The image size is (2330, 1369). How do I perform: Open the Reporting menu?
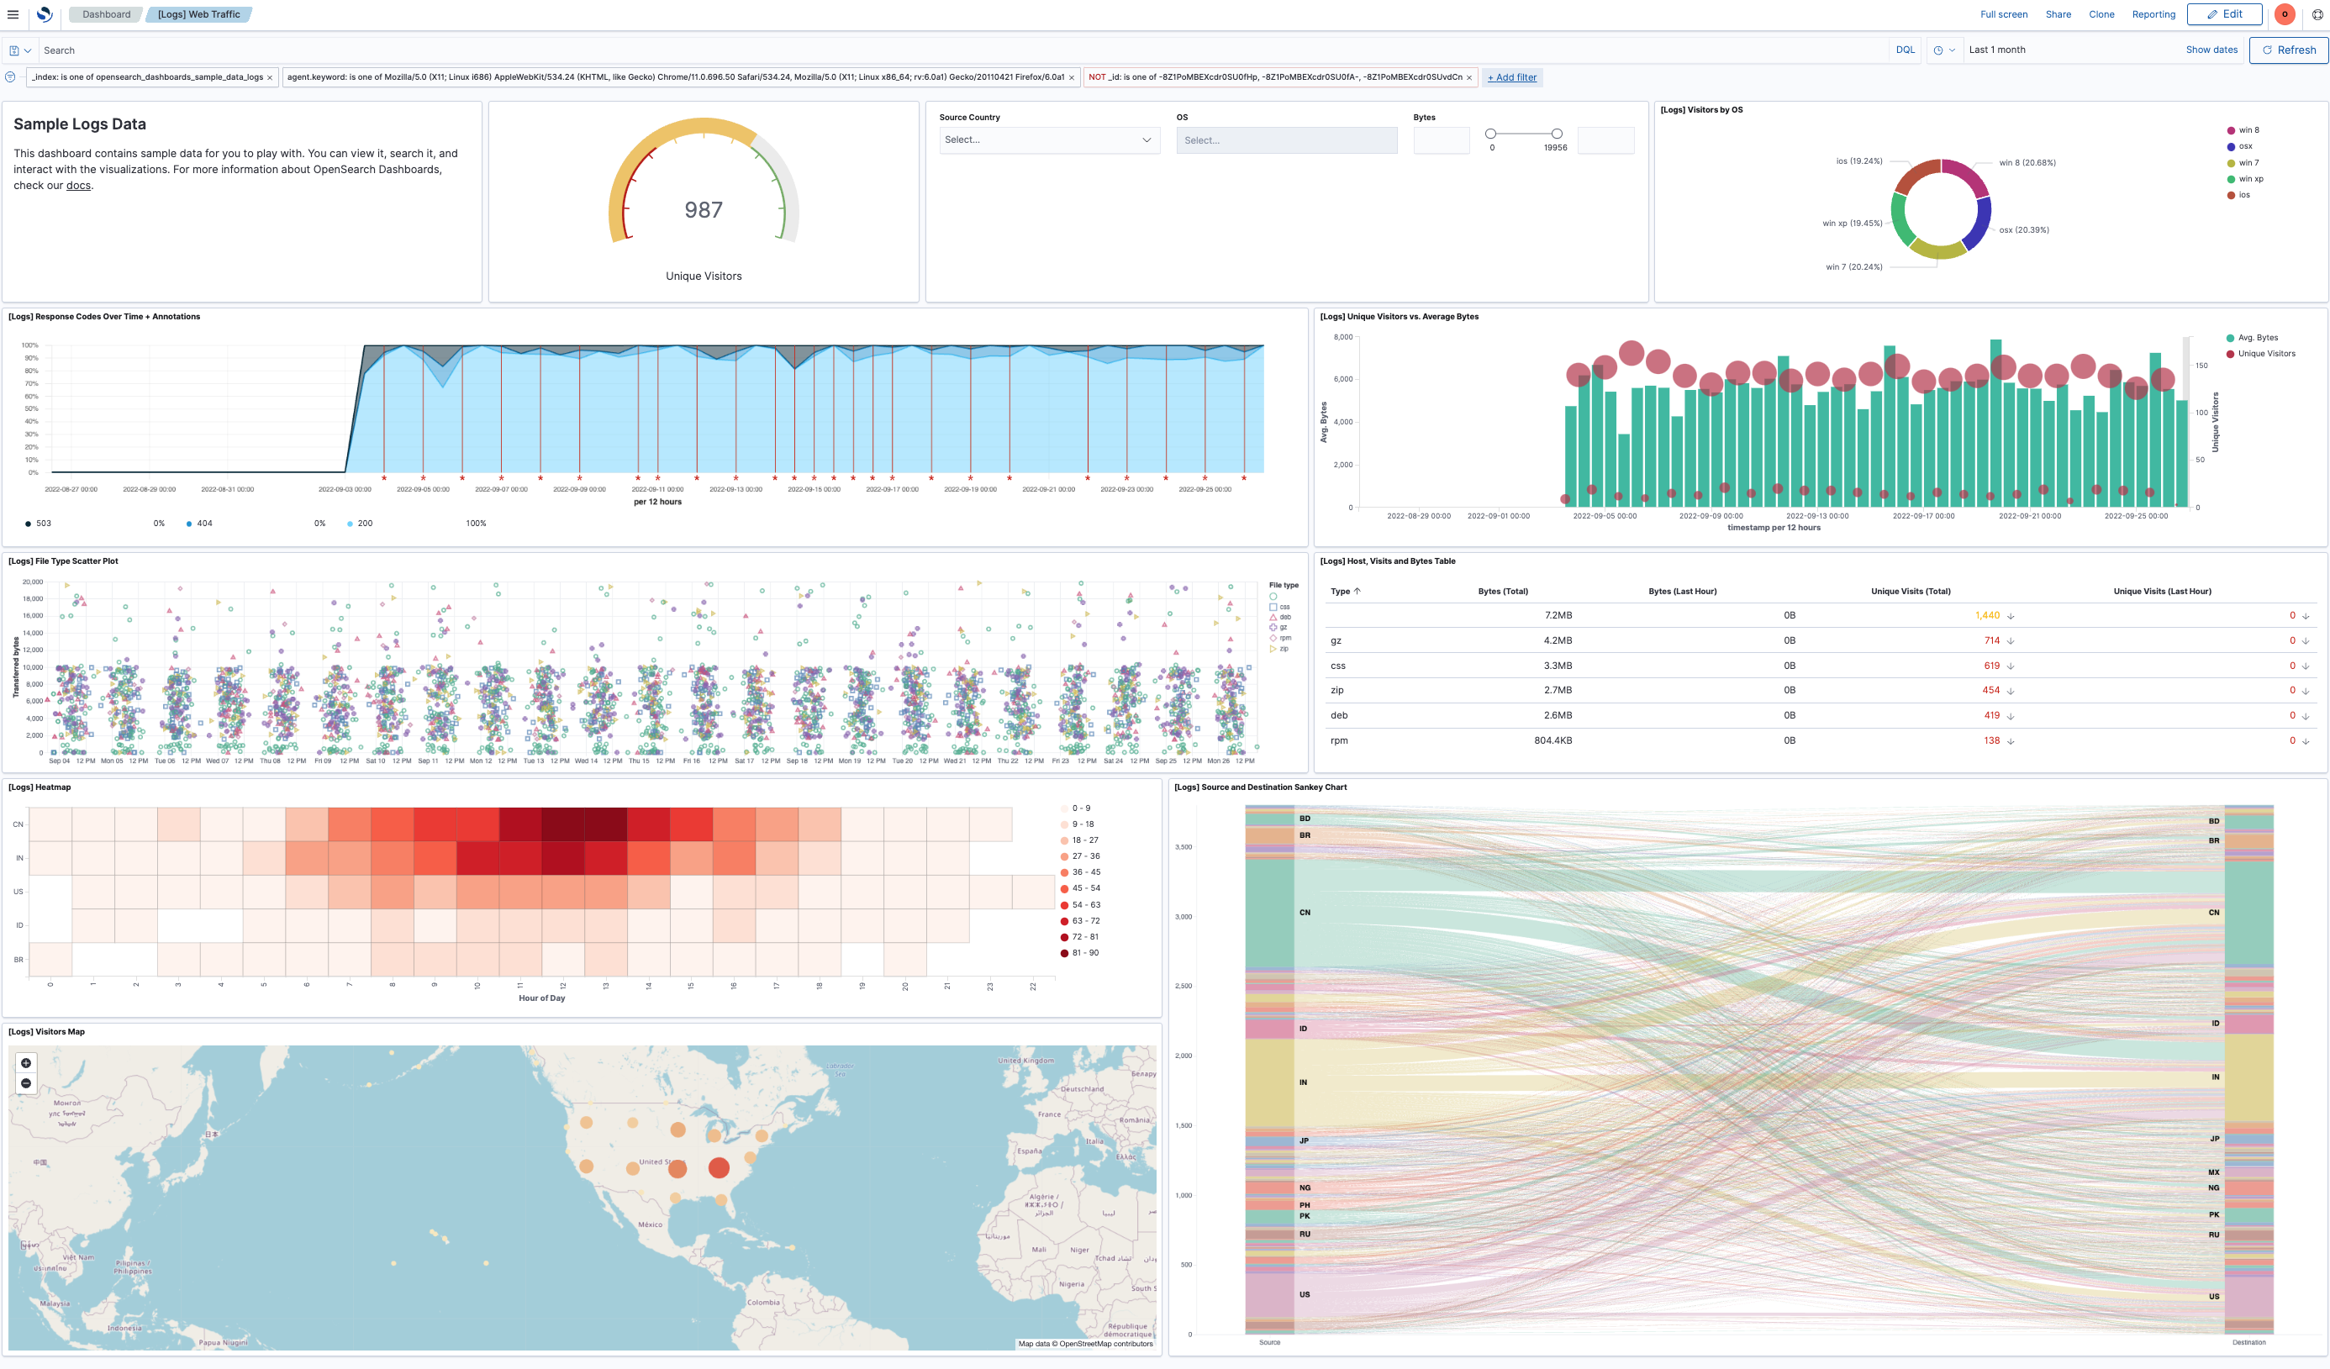click(2153, 13)
